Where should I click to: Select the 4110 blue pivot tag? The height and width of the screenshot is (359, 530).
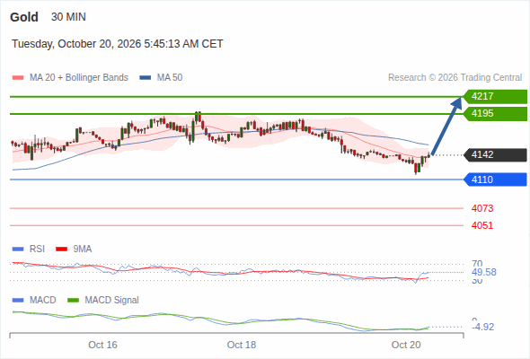pos(495,179)
